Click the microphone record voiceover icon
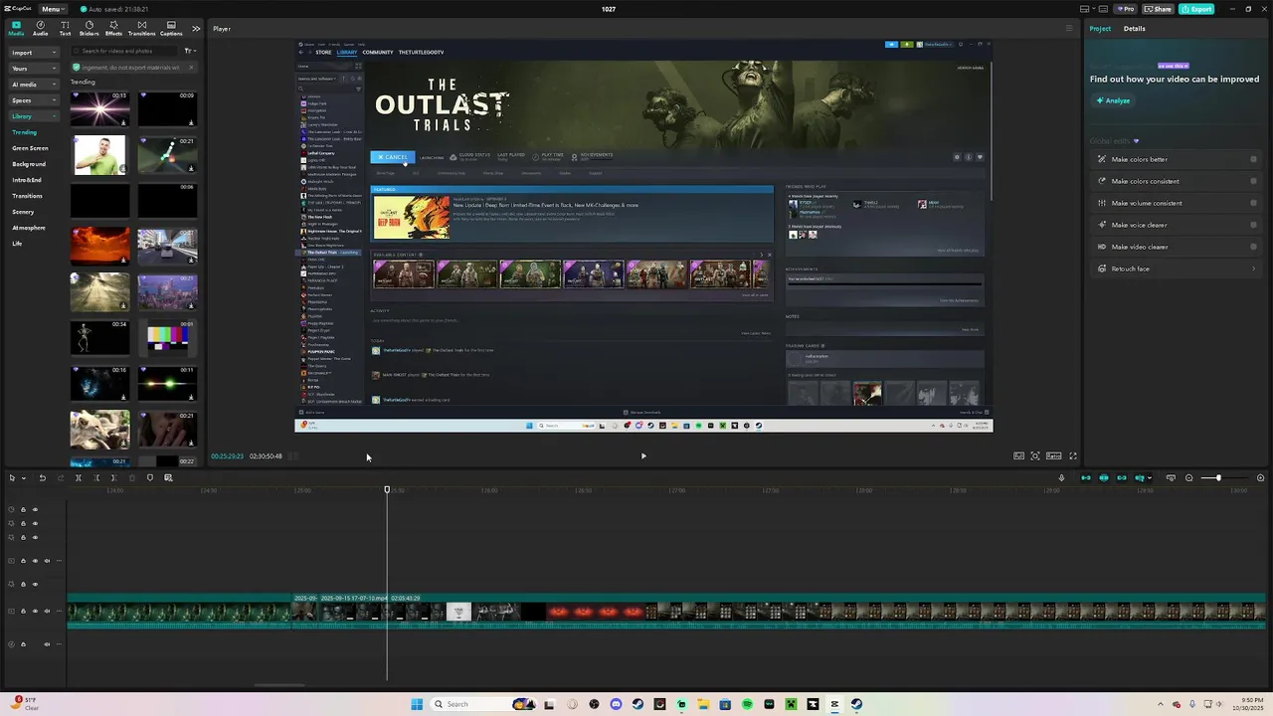Image resolution: width=1273 pixels, height=716 pixels. (1061, 478)
